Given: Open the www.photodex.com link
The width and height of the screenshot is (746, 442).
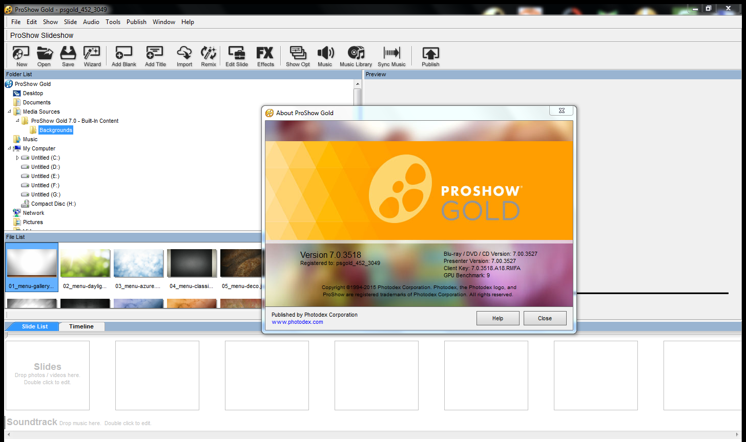Looking at the screenshot, I should (297, 322).
